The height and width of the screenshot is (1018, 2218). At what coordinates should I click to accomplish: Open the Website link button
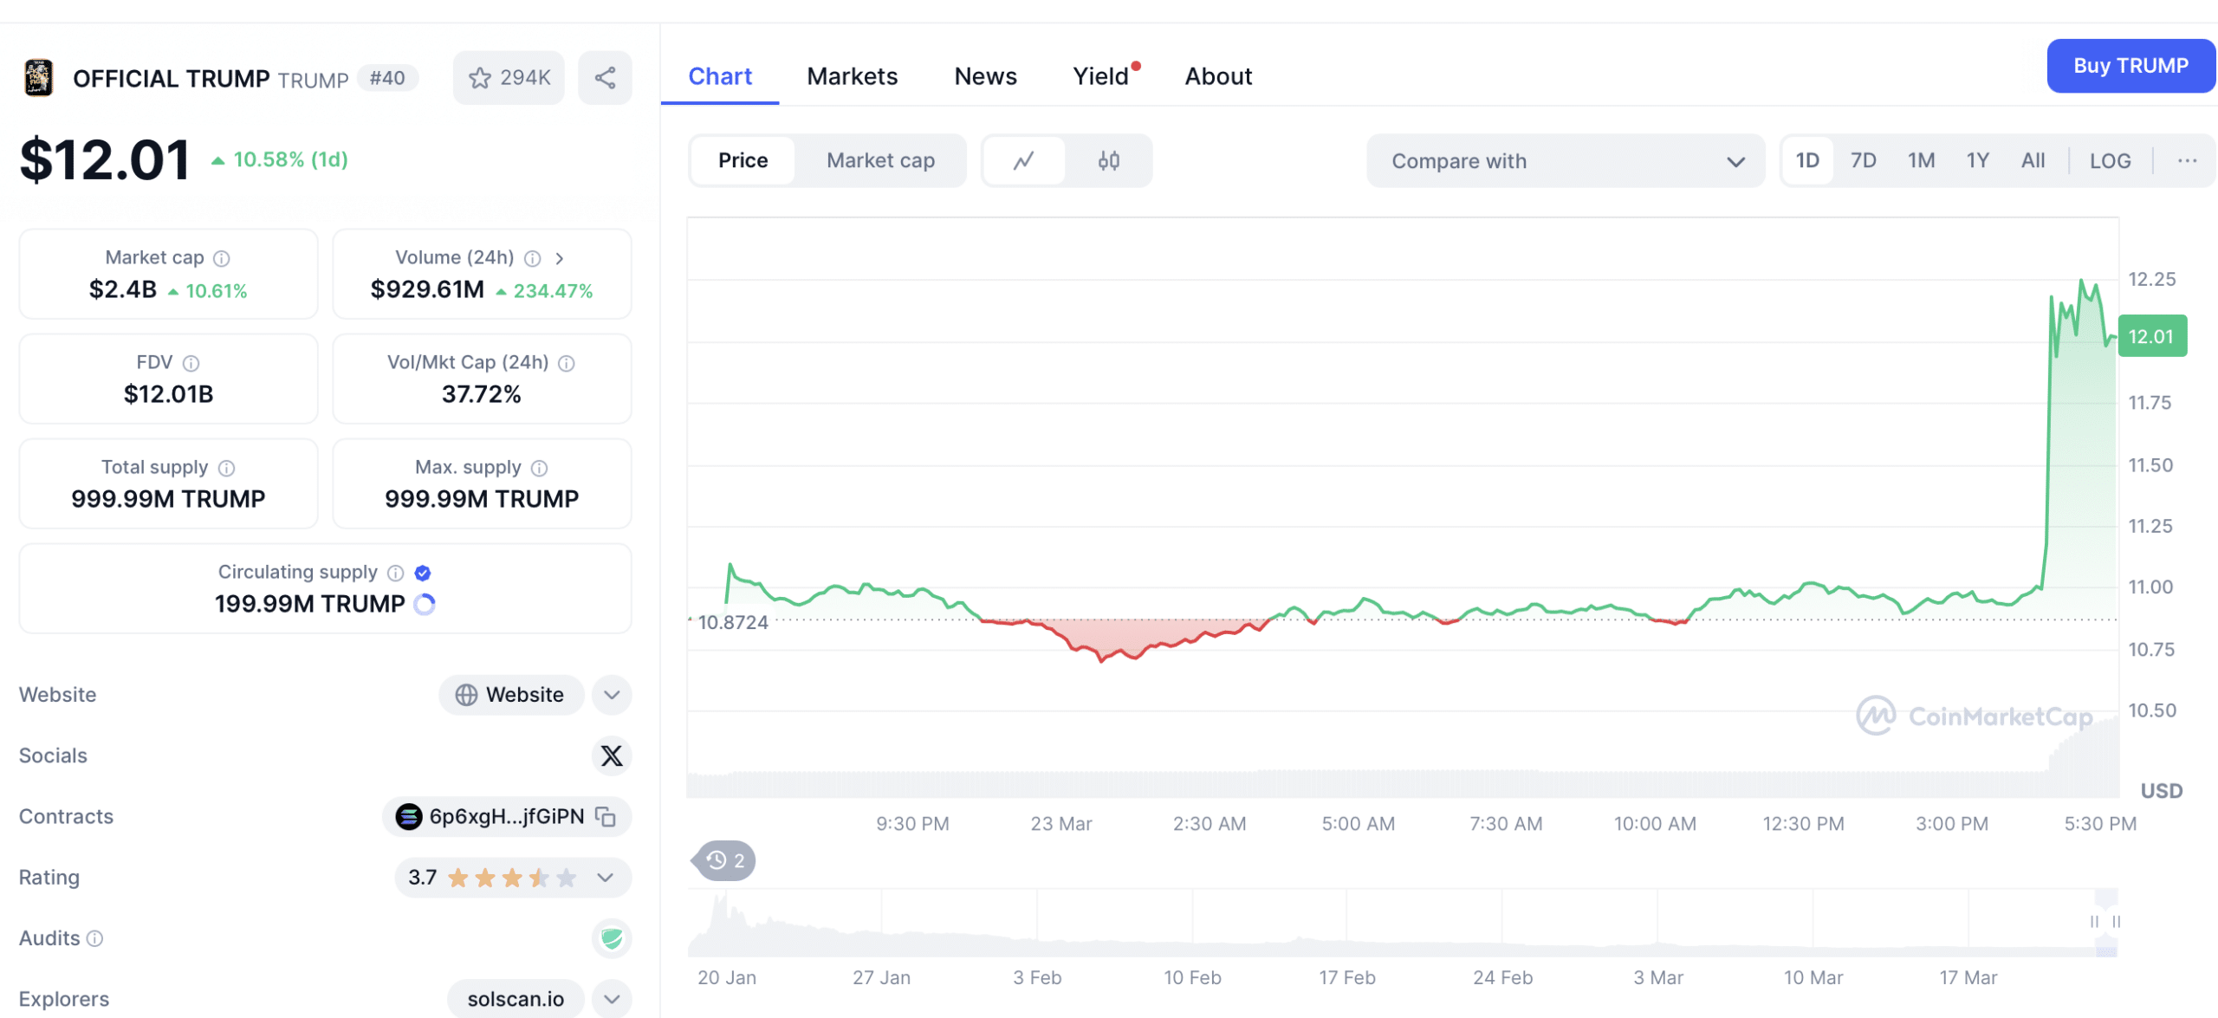tap(510, 695)
